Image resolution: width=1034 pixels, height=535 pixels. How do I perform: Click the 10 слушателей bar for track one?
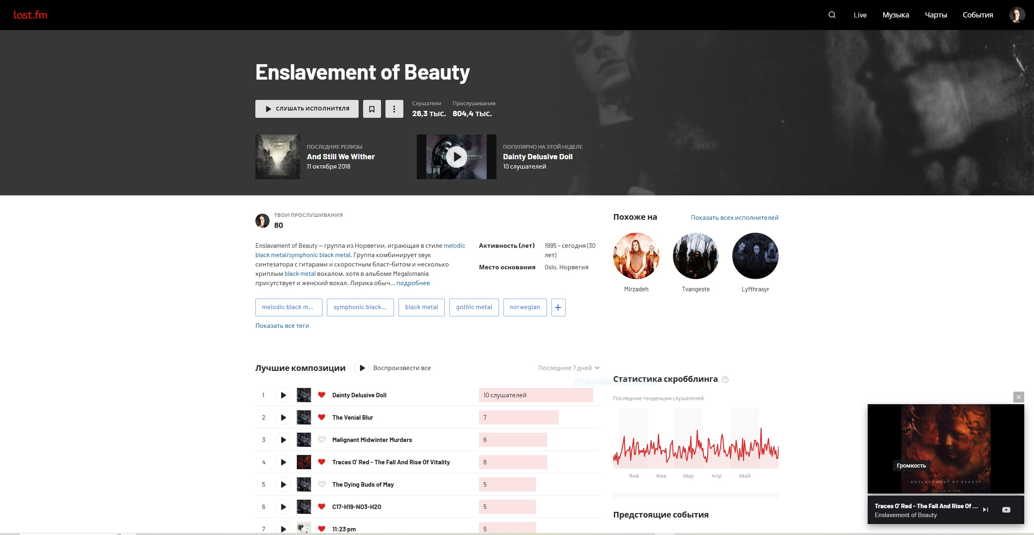coord(536,395)
